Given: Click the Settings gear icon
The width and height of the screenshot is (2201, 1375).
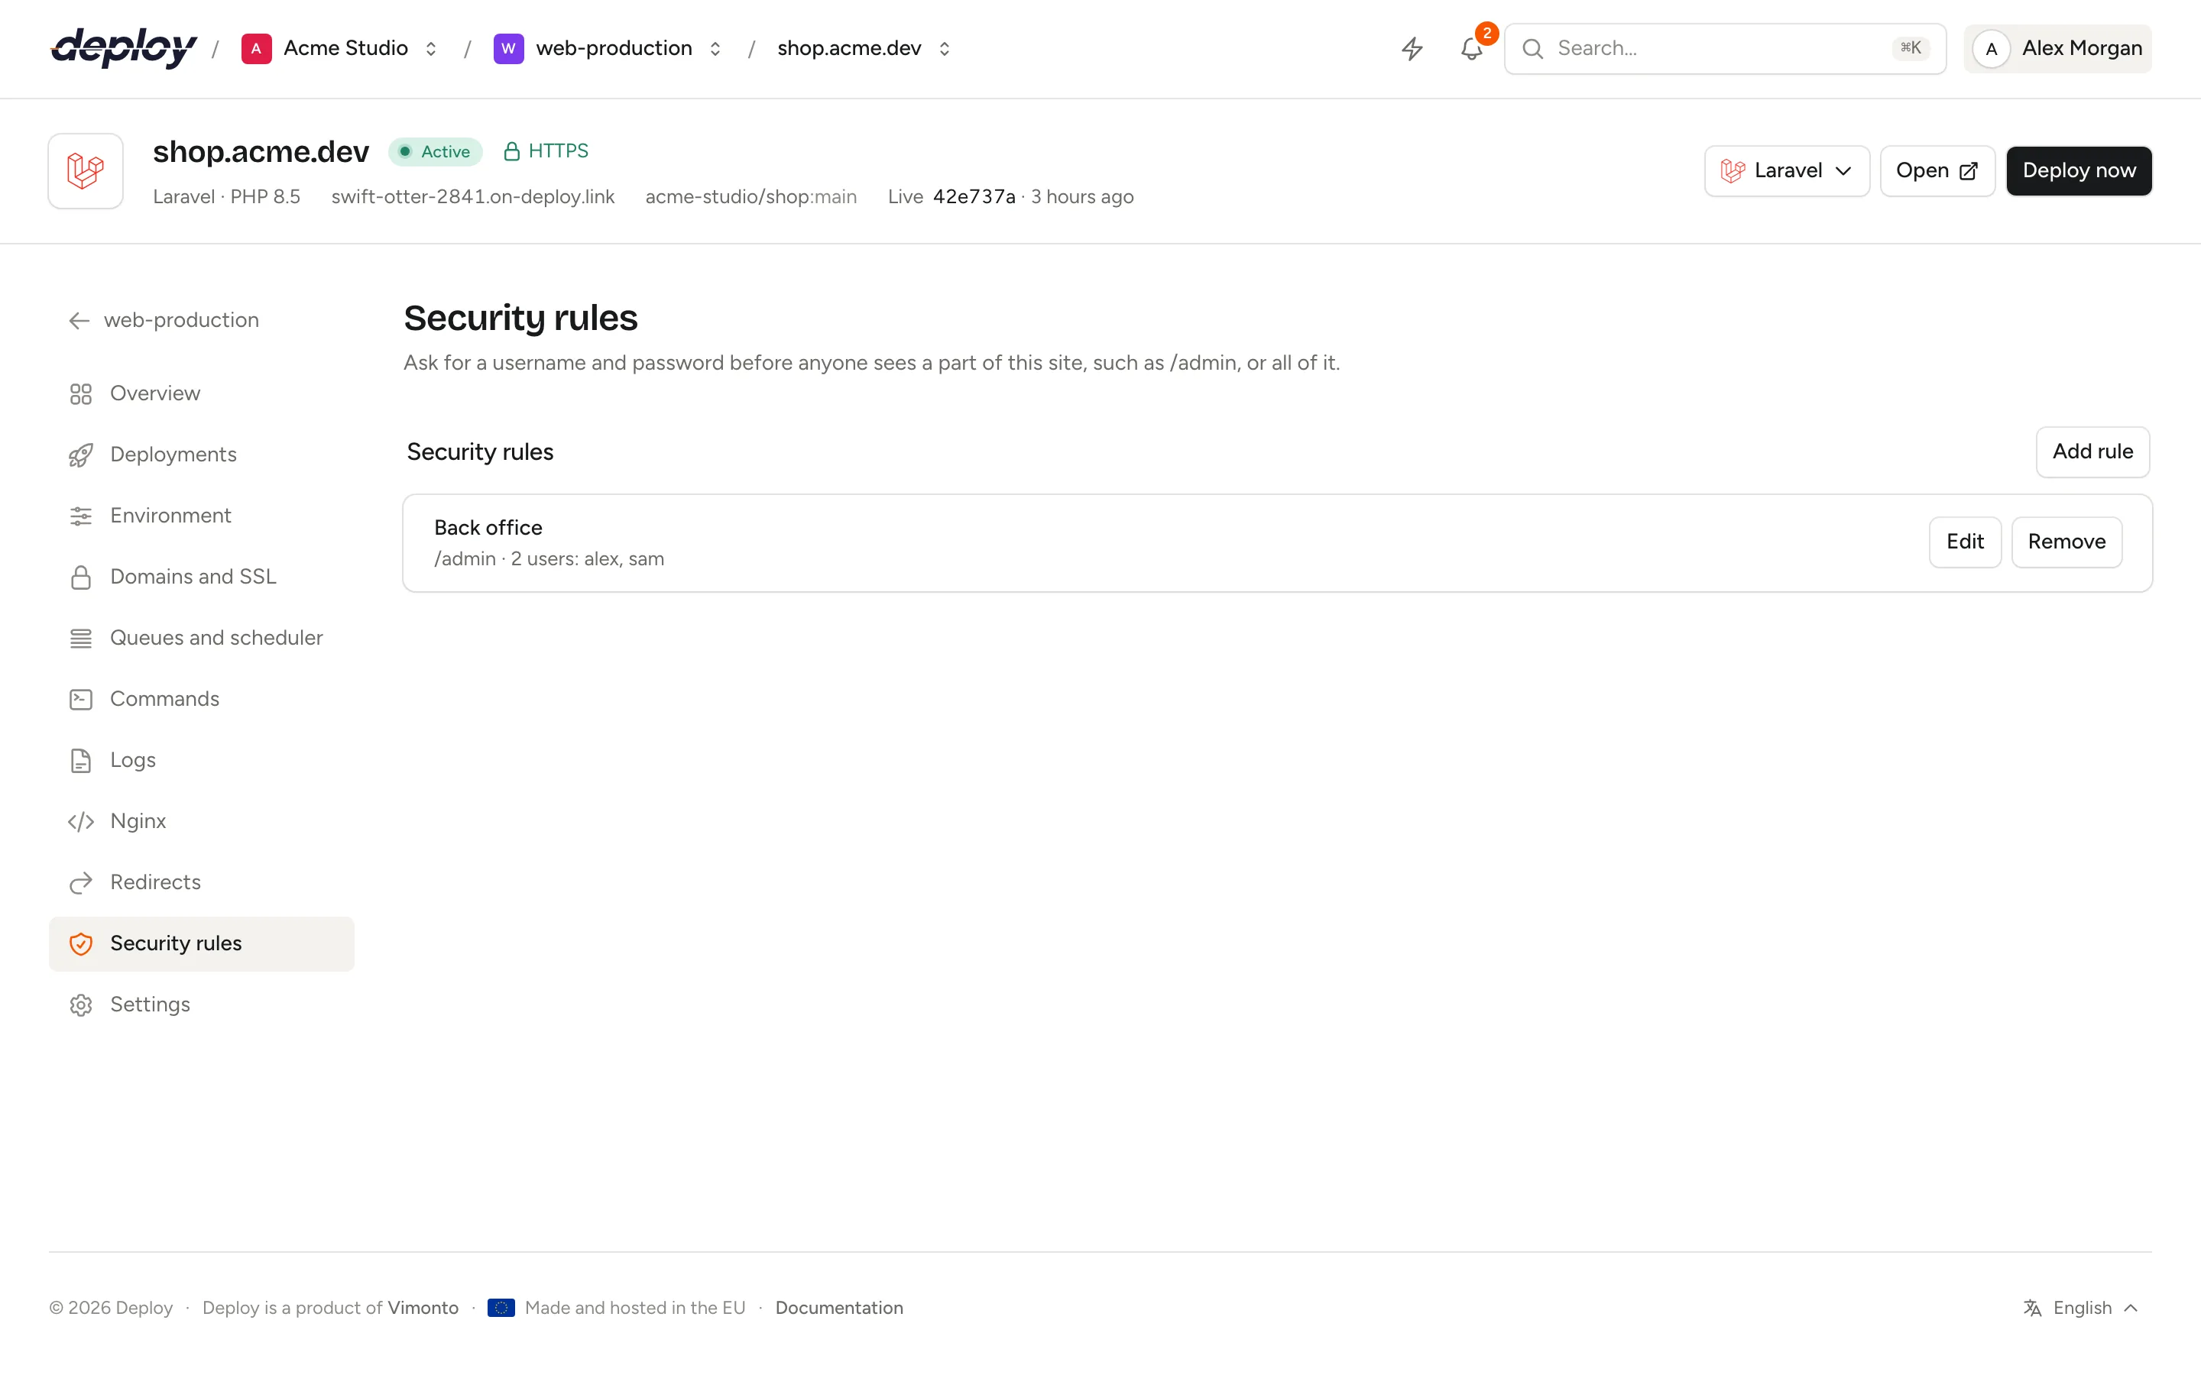Looking at the screenshot, I should point(81,1005).
